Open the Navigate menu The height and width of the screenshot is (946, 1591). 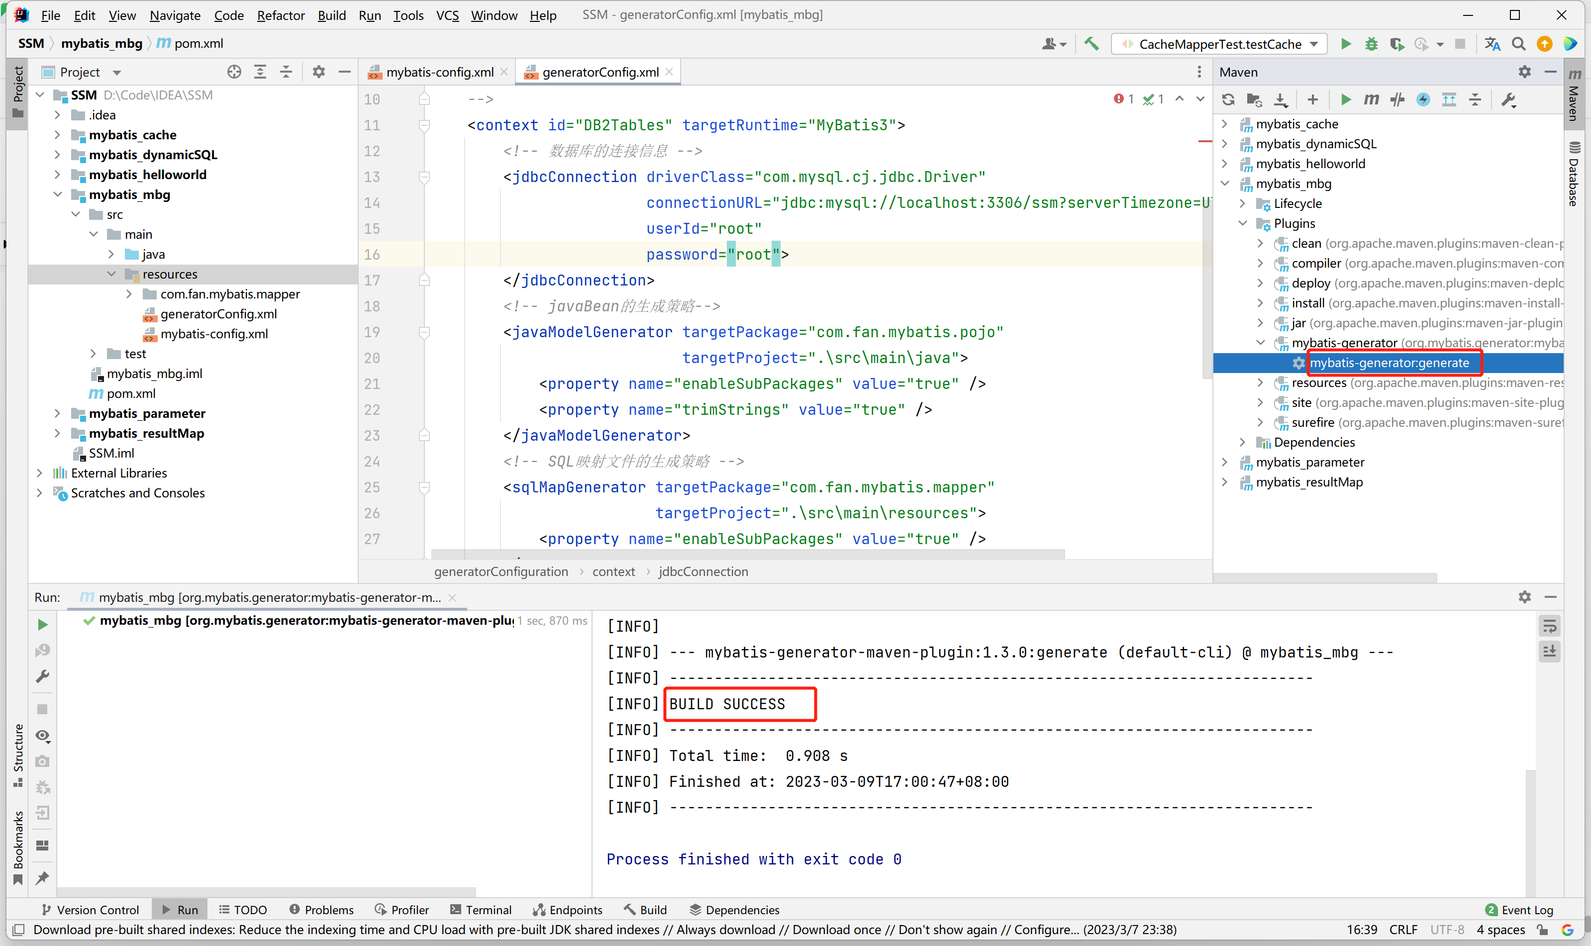click(x=175, y=15)
